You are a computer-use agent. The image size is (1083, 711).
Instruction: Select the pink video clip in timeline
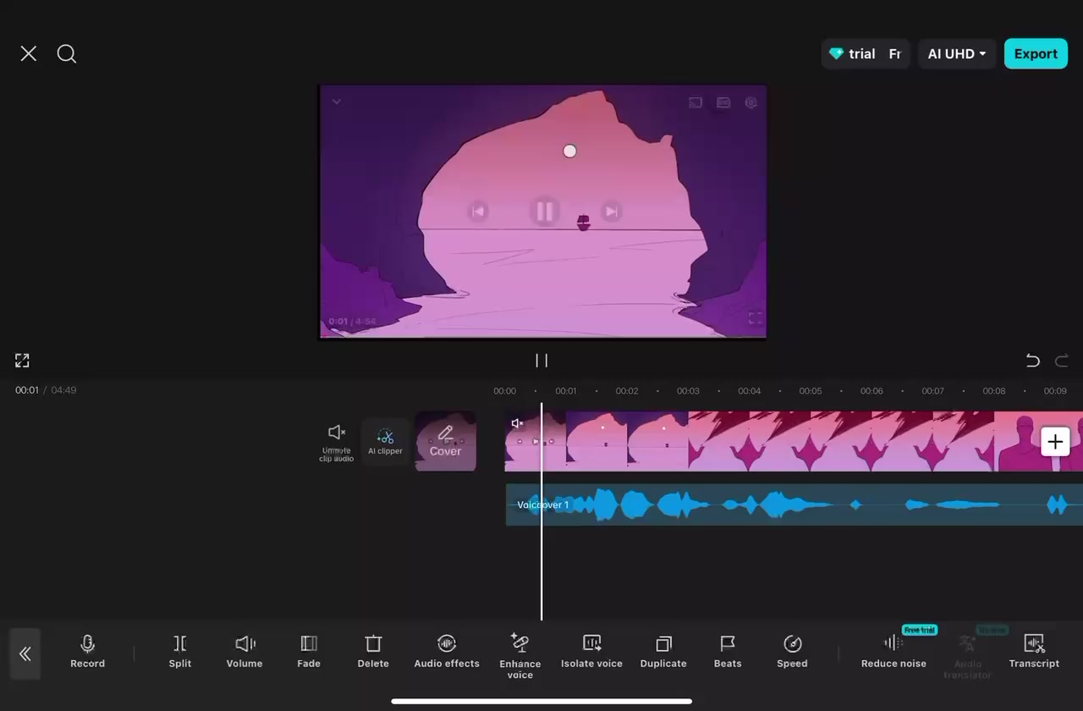[794, 441]
